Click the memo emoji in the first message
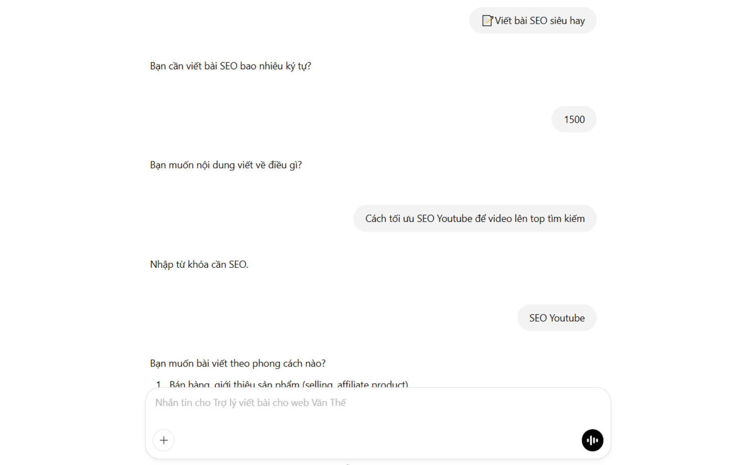The width and height of the screenshot is (744, 465). (x=487, y=20)
